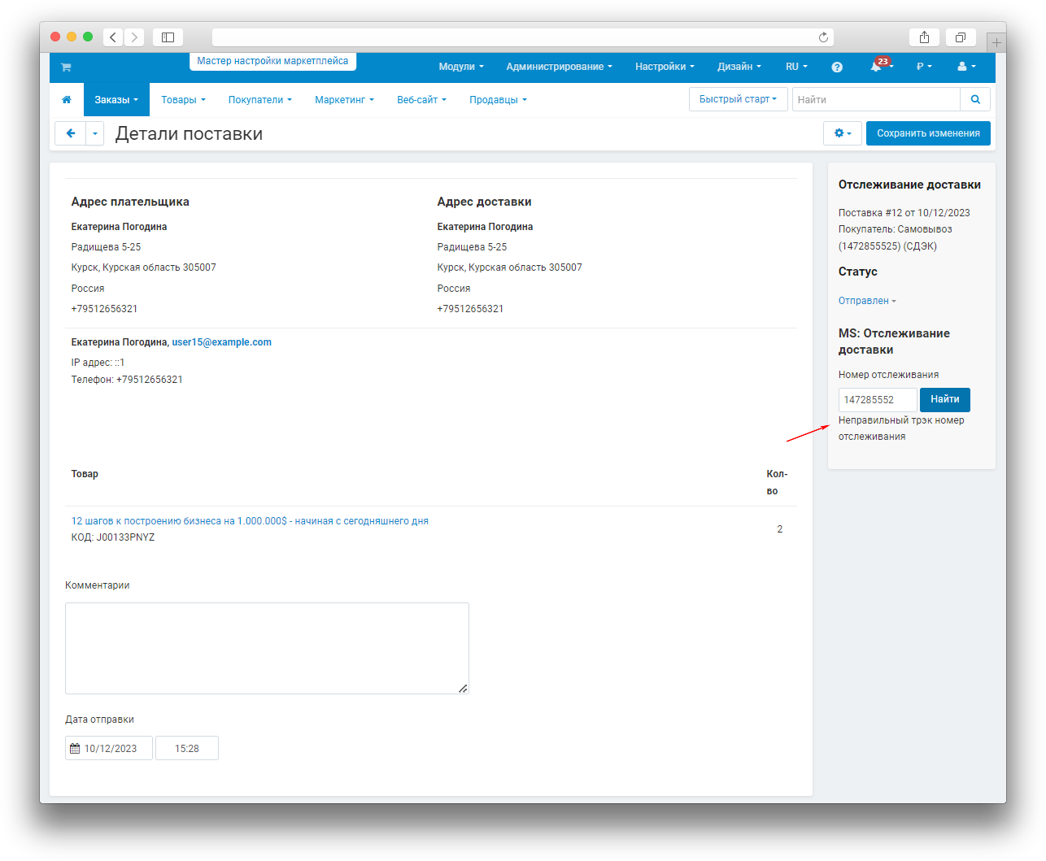Open the Маркетинг menu

pyautogui.click(x=344, y=100)
